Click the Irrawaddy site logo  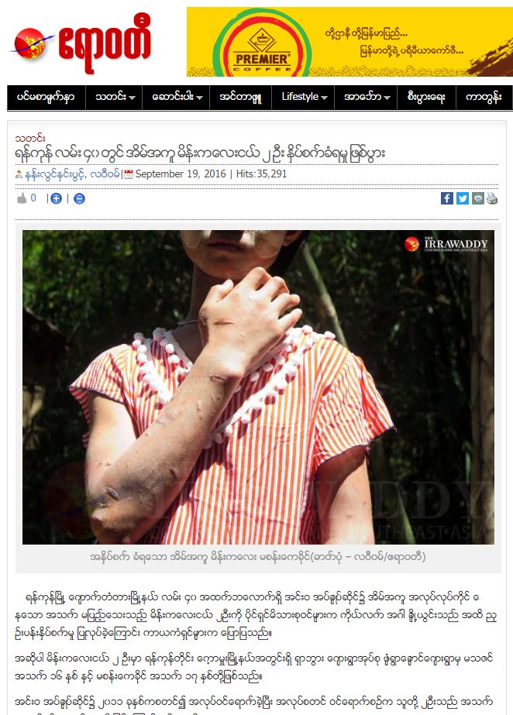(x=81, y=43)
